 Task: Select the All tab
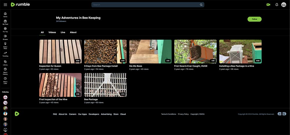click(42, 32)
